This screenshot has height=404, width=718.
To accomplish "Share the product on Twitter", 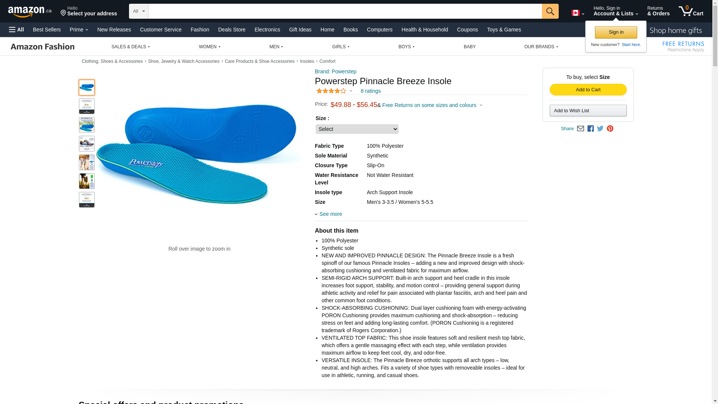I will [600, 129].
